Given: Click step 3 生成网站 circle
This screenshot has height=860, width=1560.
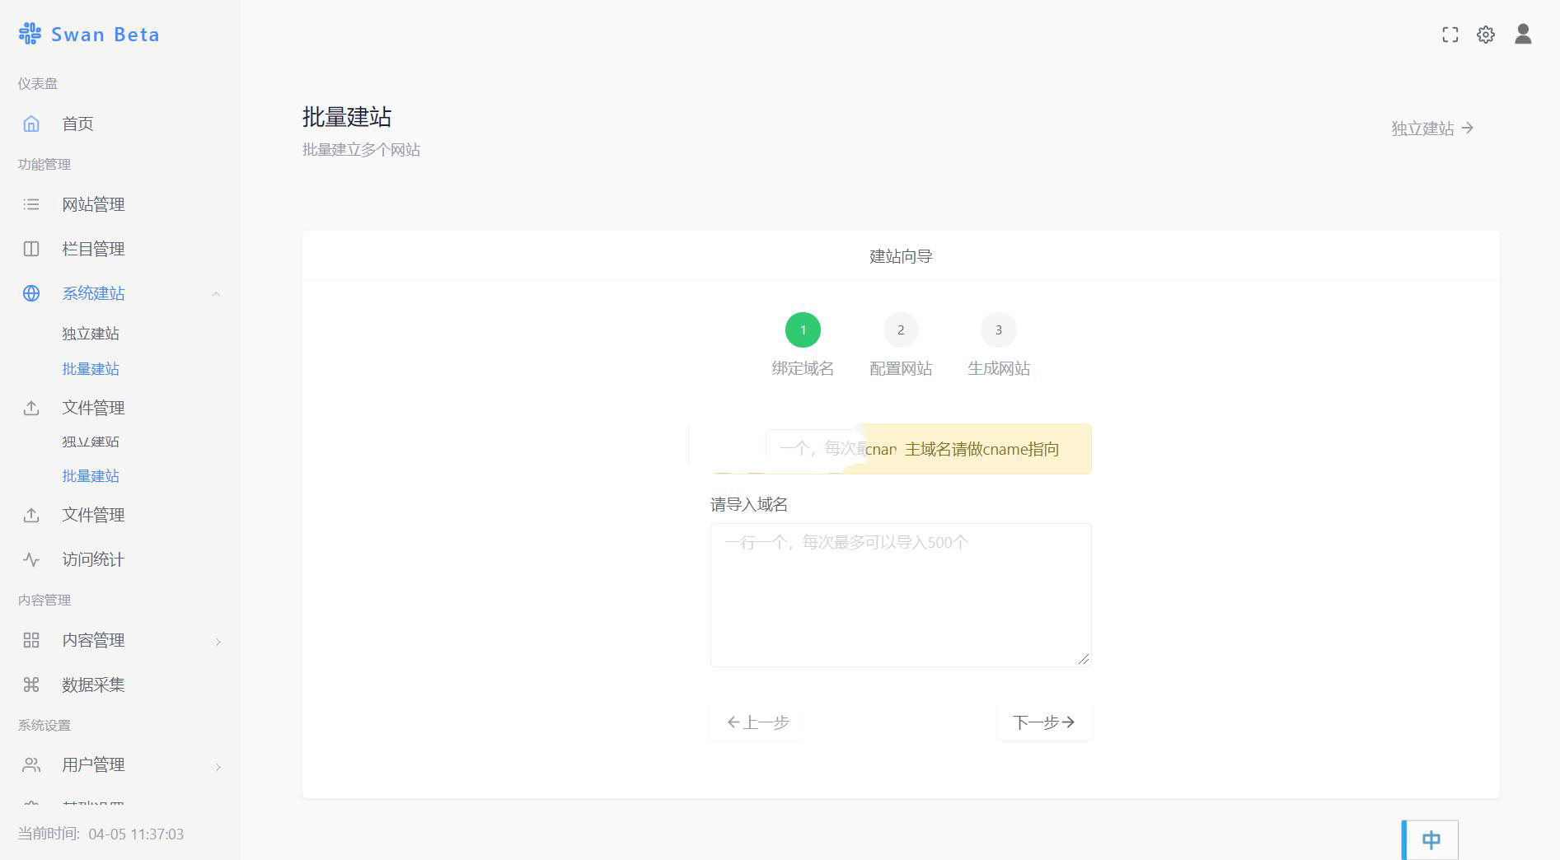Looking at the screenshot, I should [x=998, y=330].
